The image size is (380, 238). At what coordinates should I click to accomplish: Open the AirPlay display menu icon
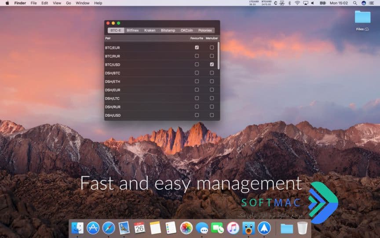point(306,3)
